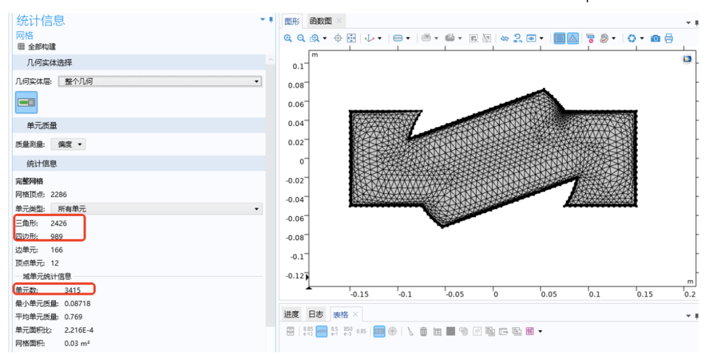This screenshot has height=359, width=709.
Task: Collapse the 单元质量 section header
Action: coord(139,125)
